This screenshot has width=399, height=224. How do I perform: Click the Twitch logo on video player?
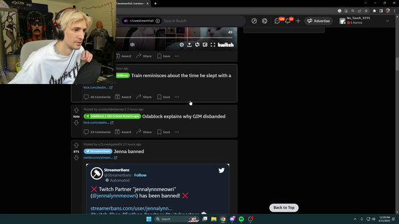point(226,45)
